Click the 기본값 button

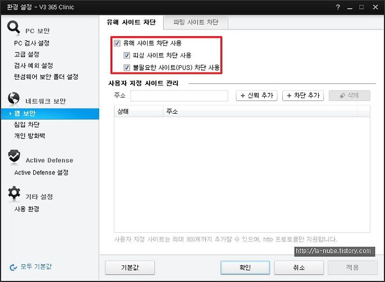point(130,268)
